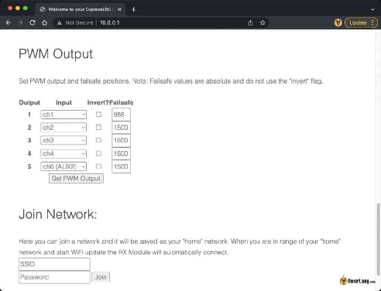This screenshot has width=381, height=291.
Task: Click the PWM Output heading
Action: click(x=56, y=54)
